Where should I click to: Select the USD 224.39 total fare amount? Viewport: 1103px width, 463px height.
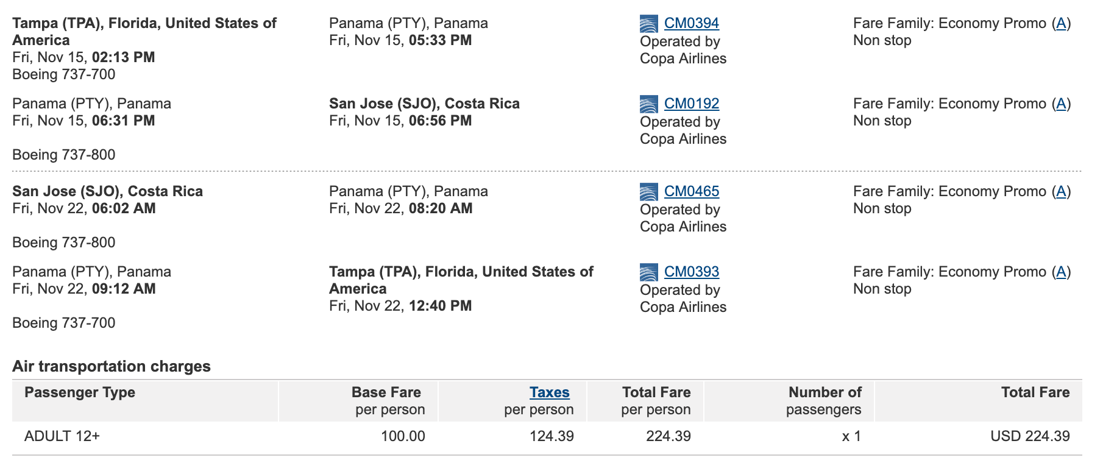pyautogui.click(x=1030, y=436)
